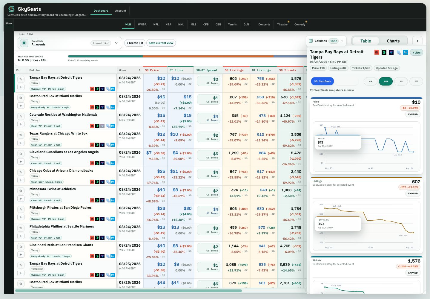Image resolution: width=430 pixels, height=299 pixels.
Task: Select the NHL sport tab
Action: [x=181, y=25]
